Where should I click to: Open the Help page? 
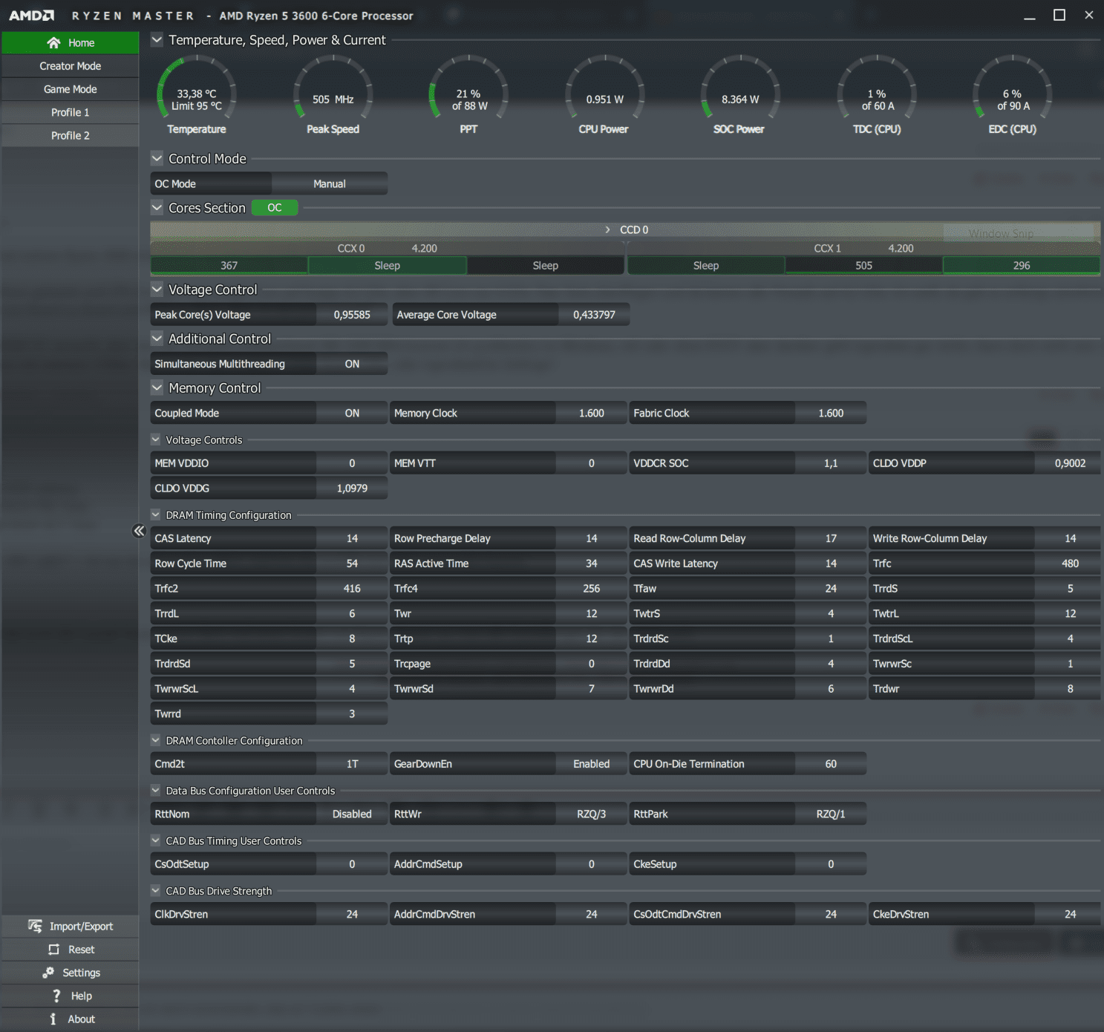click(71, 996)
